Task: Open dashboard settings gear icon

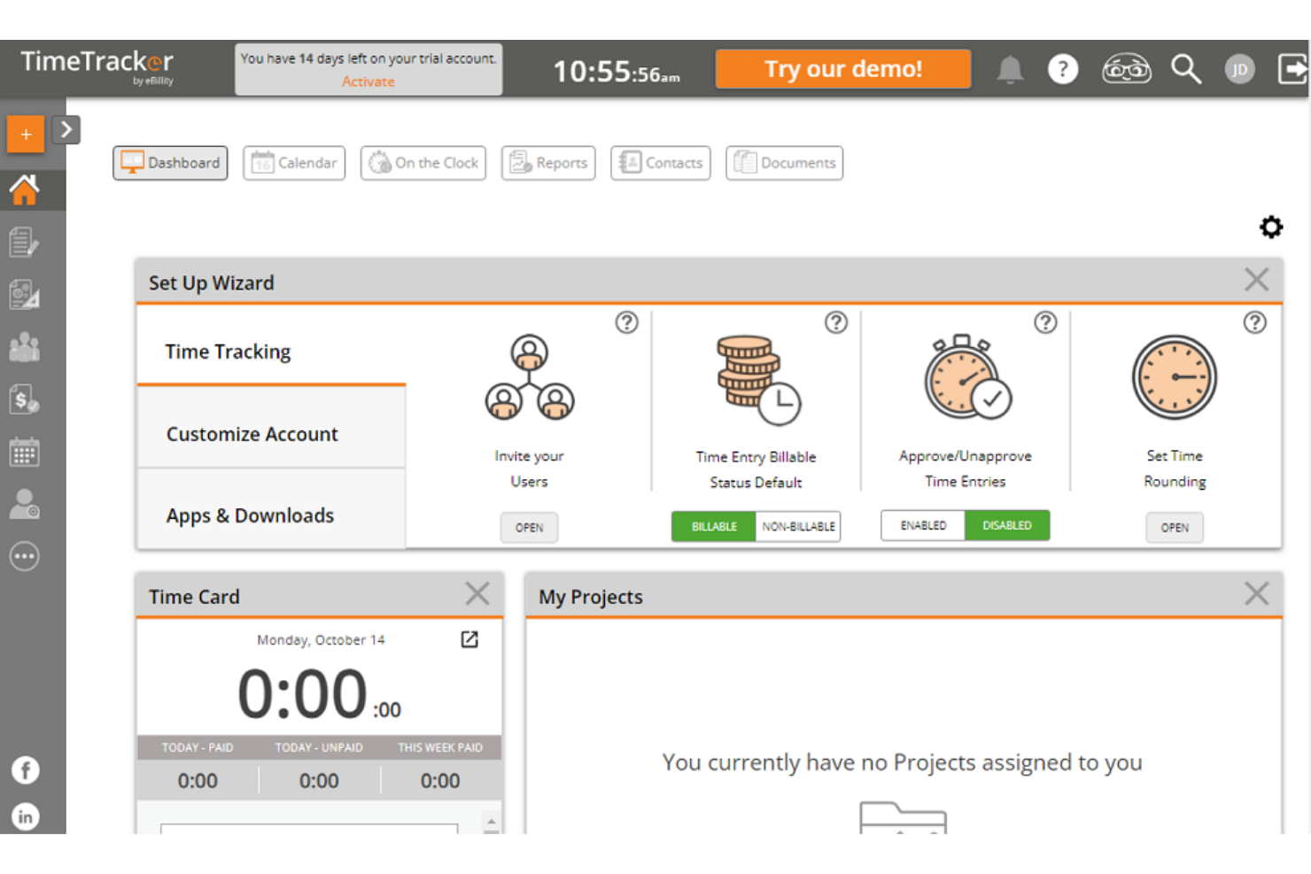Action: click(x=1271, y=228)
